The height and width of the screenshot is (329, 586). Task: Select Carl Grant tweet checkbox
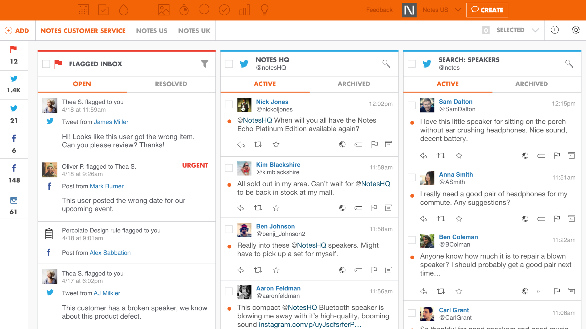point(412,313)
